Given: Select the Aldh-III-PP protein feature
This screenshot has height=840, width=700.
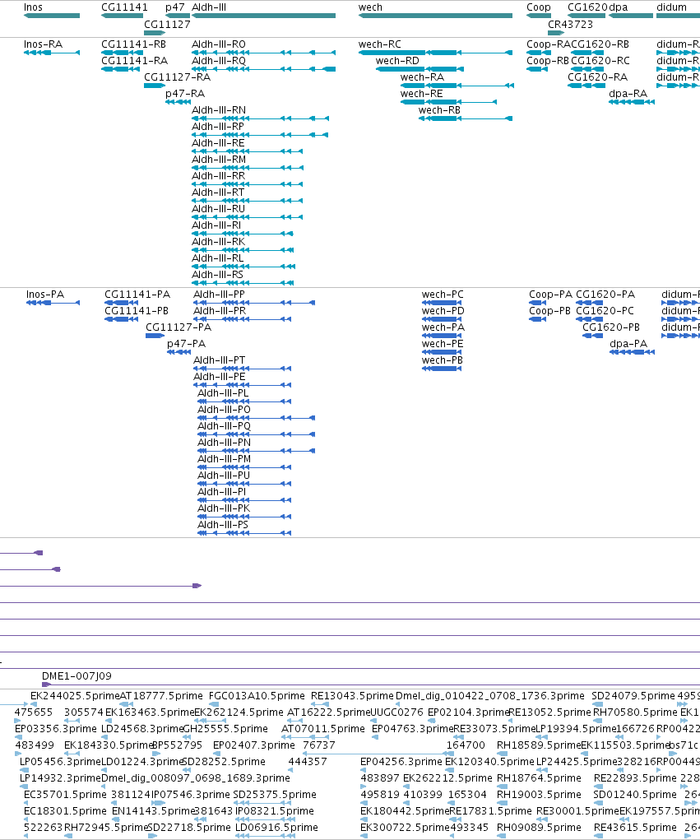Looking at the screenshot, I should 254,303.
